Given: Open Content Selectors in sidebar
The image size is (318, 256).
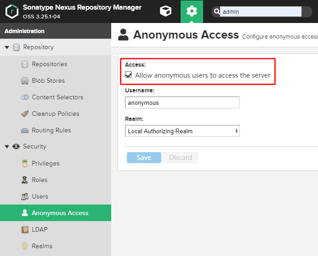Looking at the screenshot, I should tap(57, 97).
